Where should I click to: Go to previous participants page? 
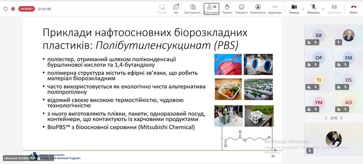click(326, 118)
